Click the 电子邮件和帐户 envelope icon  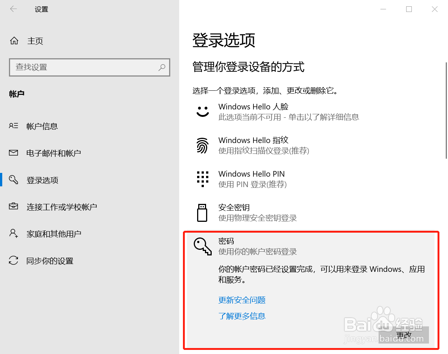(13, 153)
